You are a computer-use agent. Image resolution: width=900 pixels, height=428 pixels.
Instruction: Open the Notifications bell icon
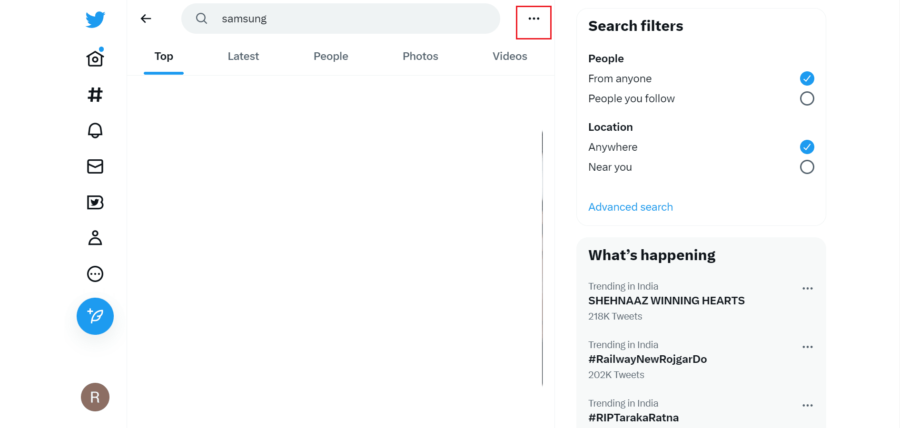tap(95, 130)
